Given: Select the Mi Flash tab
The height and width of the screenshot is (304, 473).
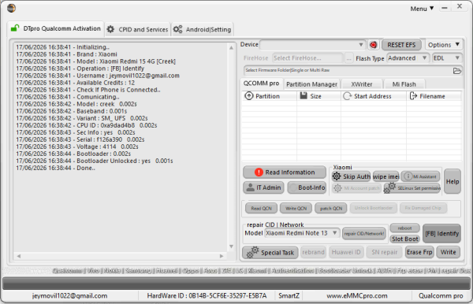Looking at the screenshot, I should point(404,84).
